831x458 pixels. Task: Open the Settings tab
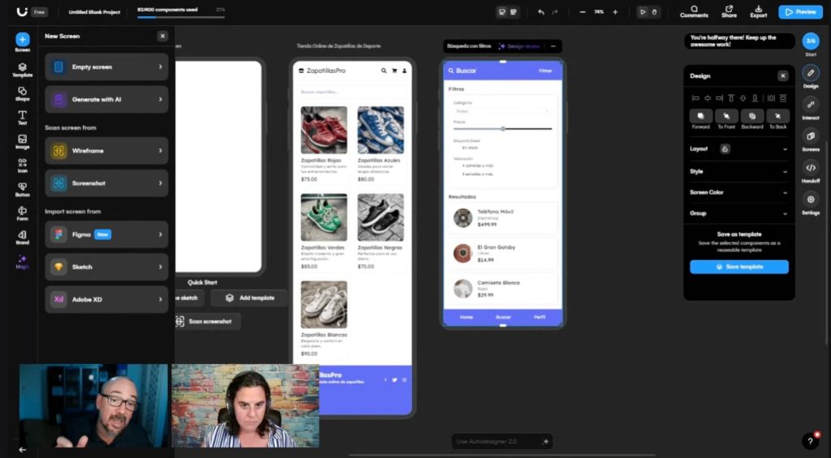[811, 203]
